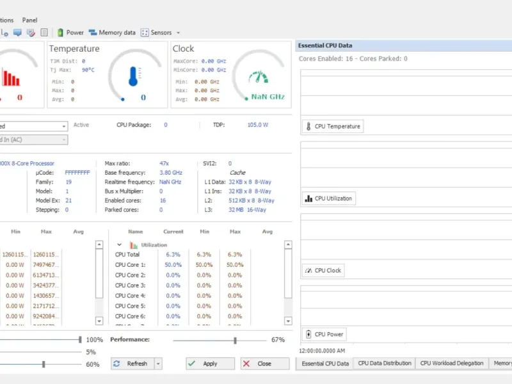The height and width of the screenshot is (384, 512).
Task: Collapse the Utilization group in sensor list
Action: 119,244
